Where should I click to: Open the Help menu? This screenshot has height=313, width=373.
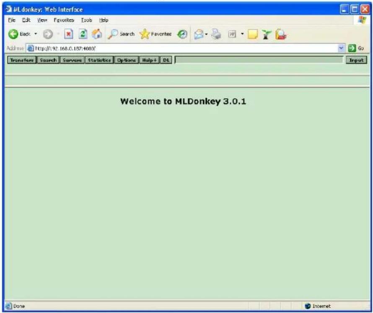[104, 20]
